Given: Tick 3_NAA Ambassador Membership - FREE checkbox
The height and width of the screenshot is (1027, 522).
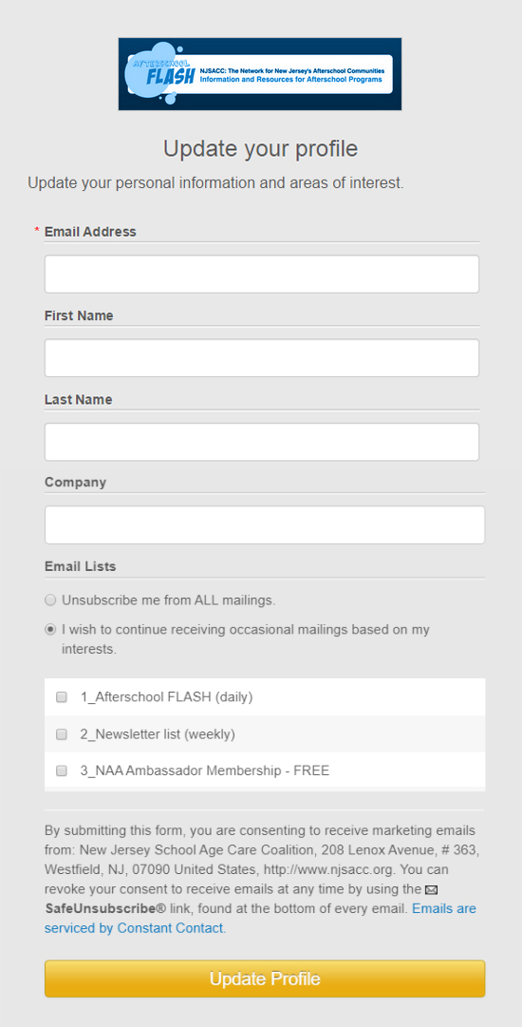Looking at the screenshot, I should pos(62,770).
